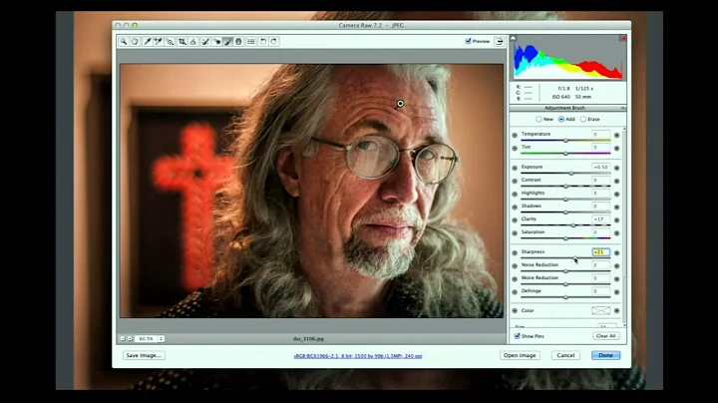Screen dimensions: 718x403
Task: Select the Adjustment Brush tool
Action: point(227,42)
